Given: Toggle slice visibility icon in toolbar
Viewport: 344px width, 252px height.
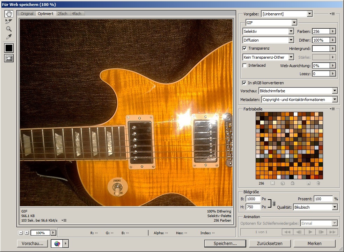Looking at the screenshot, I should [9, 58].
